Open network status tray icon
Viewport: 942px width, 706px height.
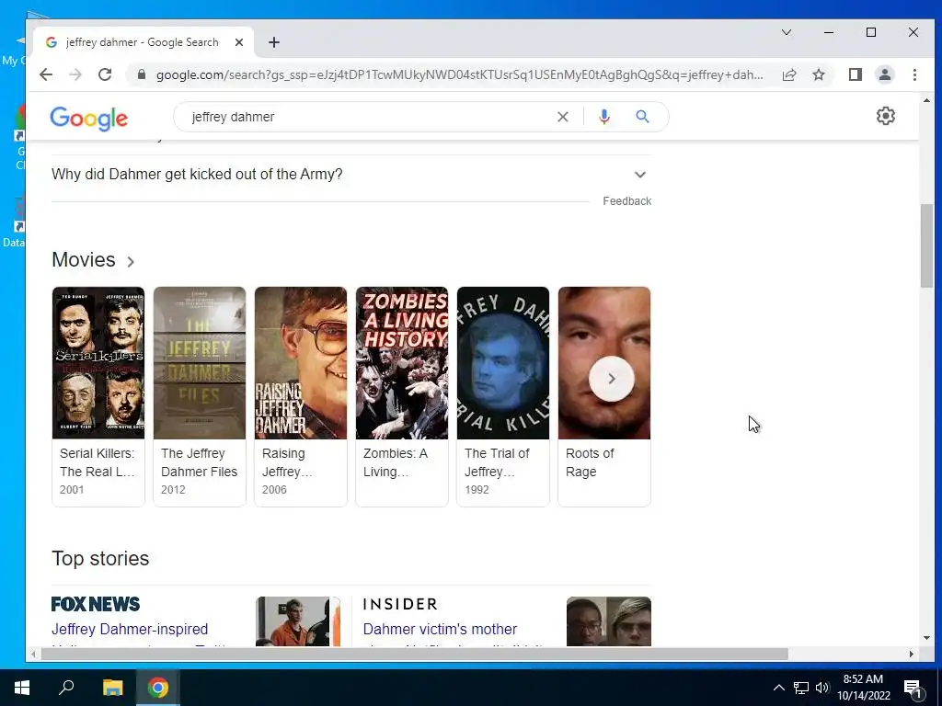click(x=801, y=688)
